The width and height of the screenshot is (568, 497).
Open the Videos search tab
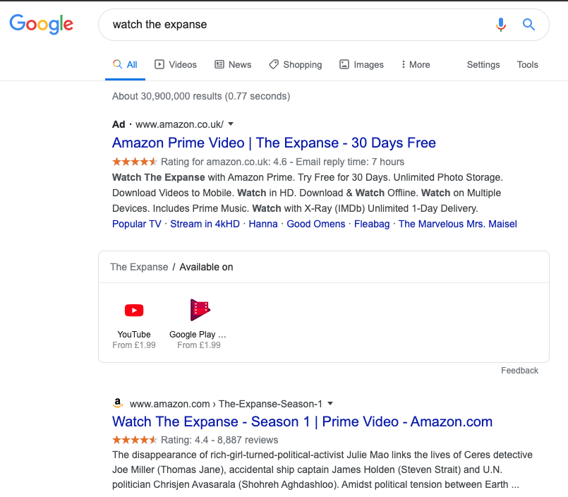(x=176, y=64)
